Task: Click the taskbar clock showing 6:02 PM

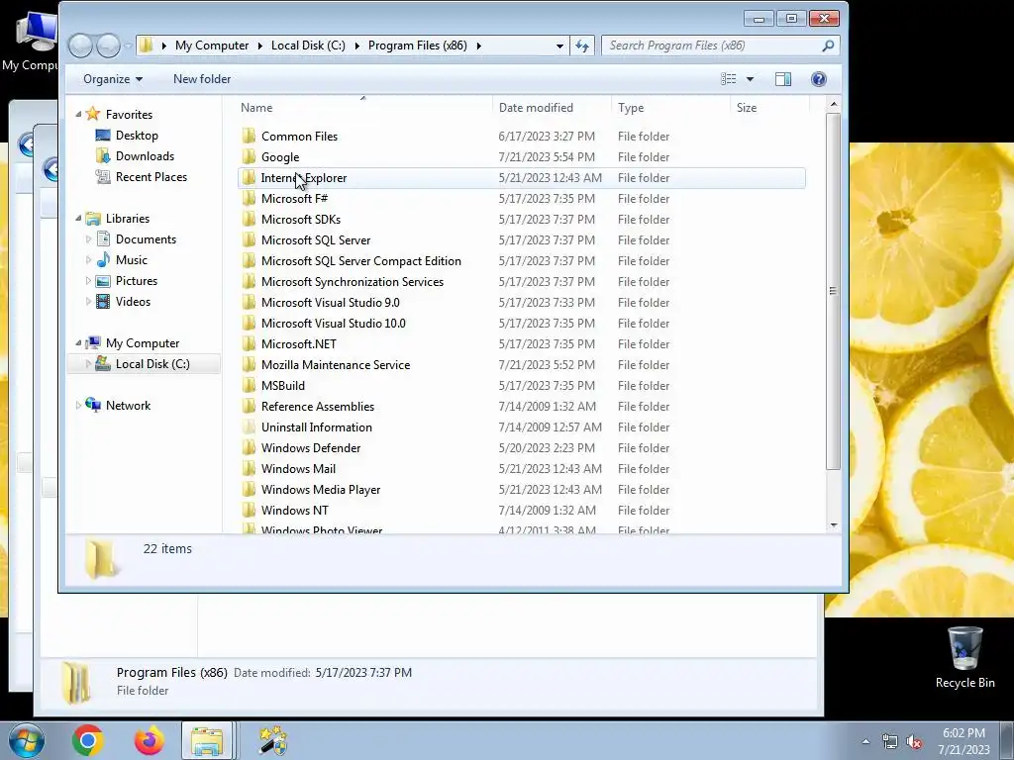Action: [x=963, y=741]
